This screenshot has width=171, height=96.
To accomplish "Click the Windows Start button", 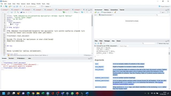I will coord(4,93).
